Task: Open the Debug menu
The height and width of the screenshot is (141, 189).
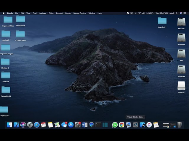Action: tap(68, 13)
